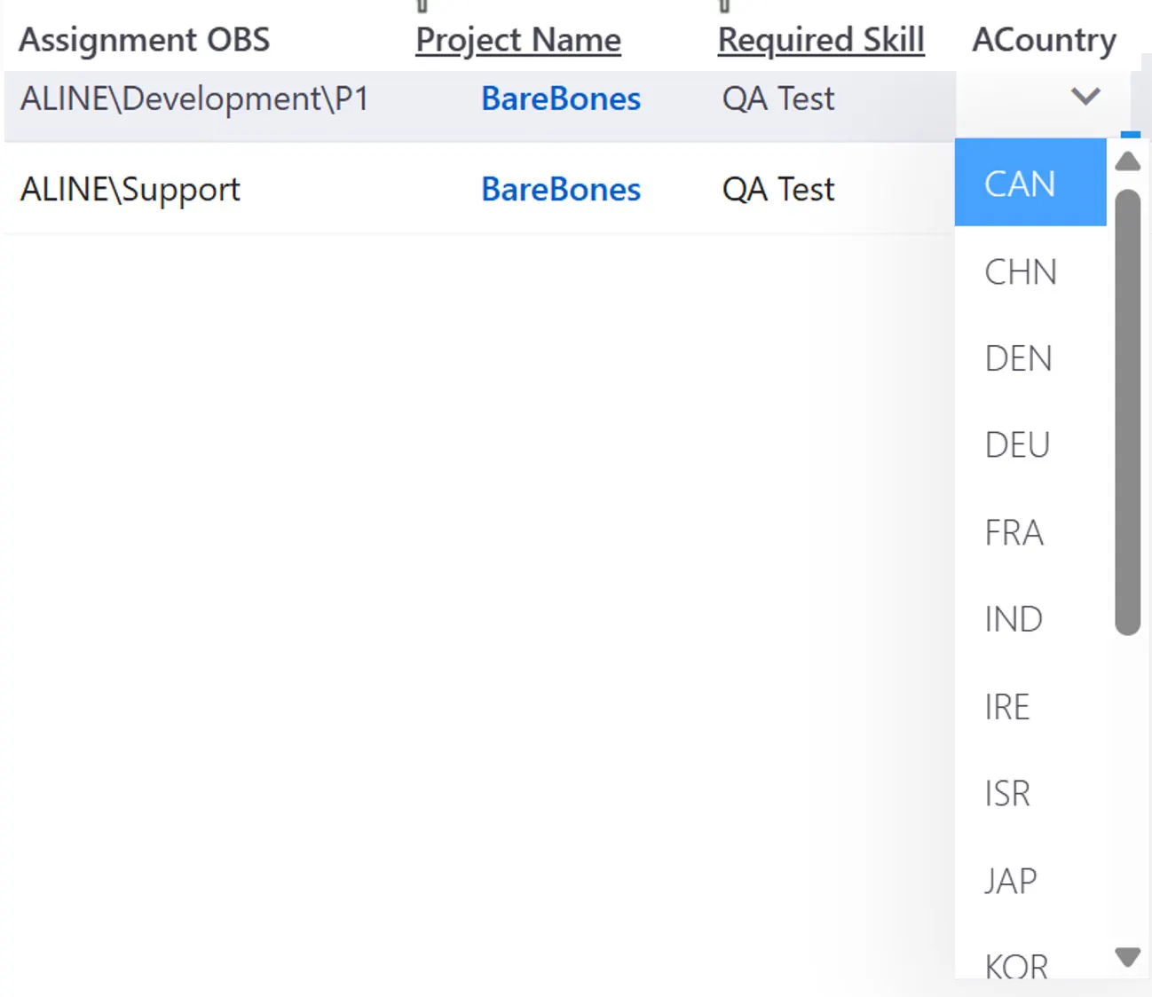Open the ACountry dropdown chevron
The image size is (1152, 997).
[1085, 97]
